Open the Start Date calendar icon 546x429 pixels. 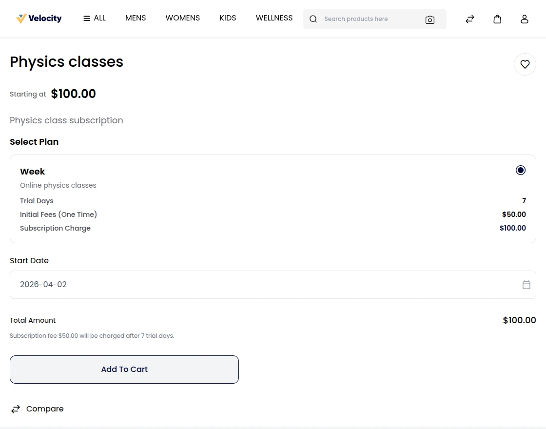[x=526, y=285]
